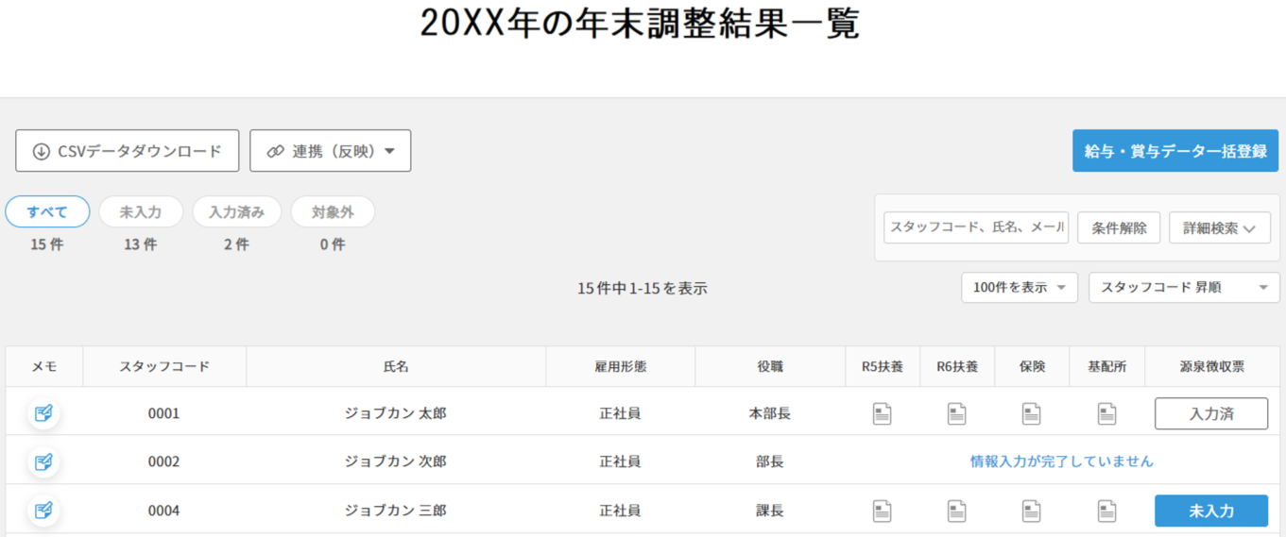
Task: Open 保険 document icon for staff 0001
Action: [1031, 413]
